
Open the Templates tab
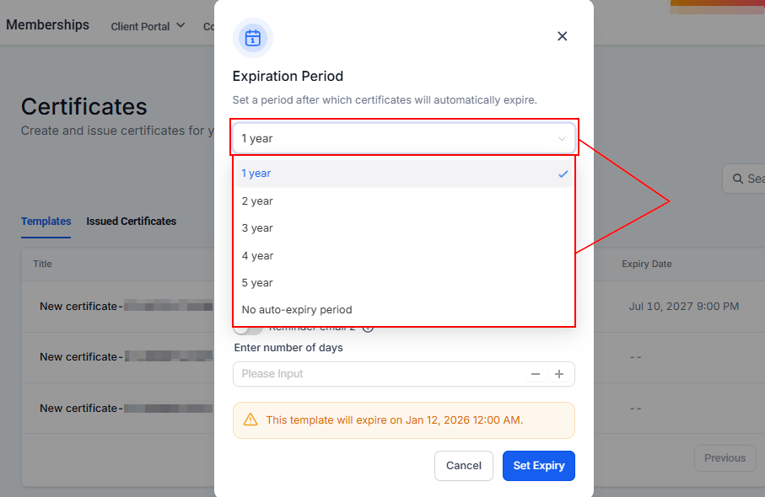pyautogui.click(x=46, y=222)
